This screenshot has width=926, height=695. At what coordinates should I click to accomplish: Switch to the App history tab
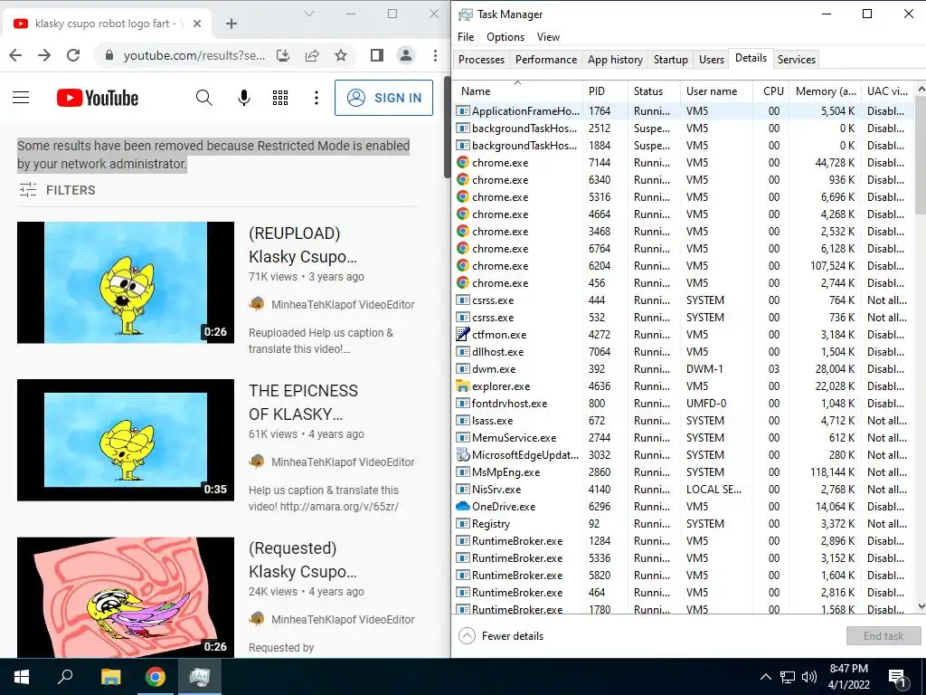(x=615, y=60)
